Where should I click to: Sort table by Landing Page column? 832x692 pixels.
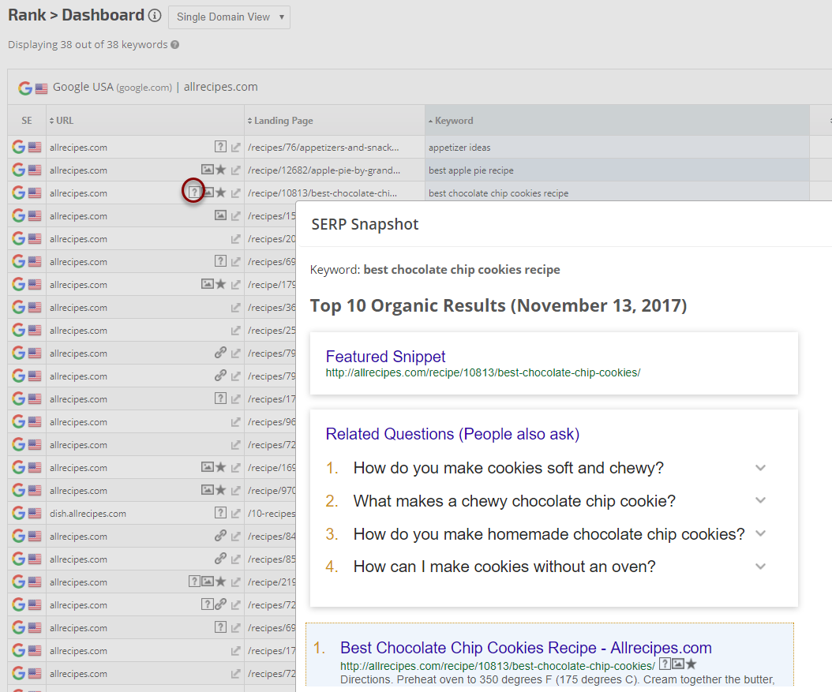click(280, 121)
